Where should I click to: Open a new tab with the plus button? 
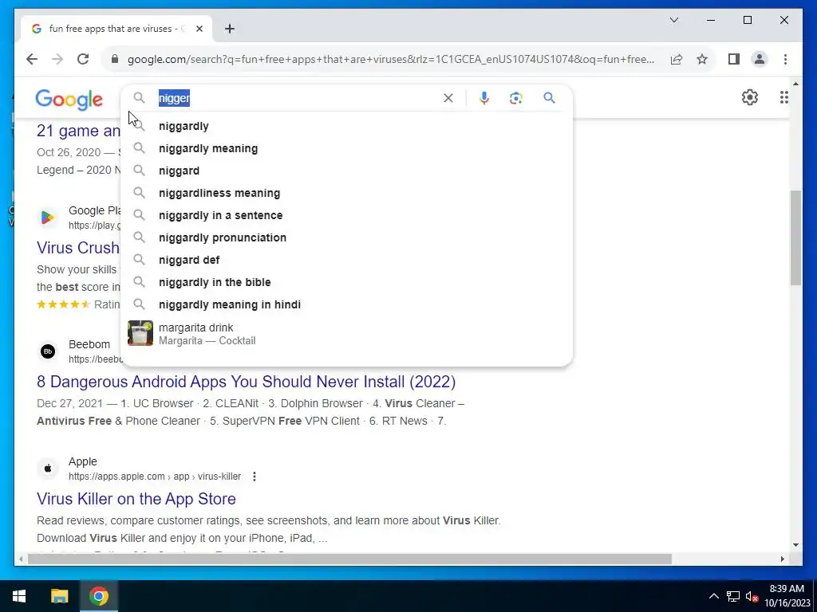(230, 29)
